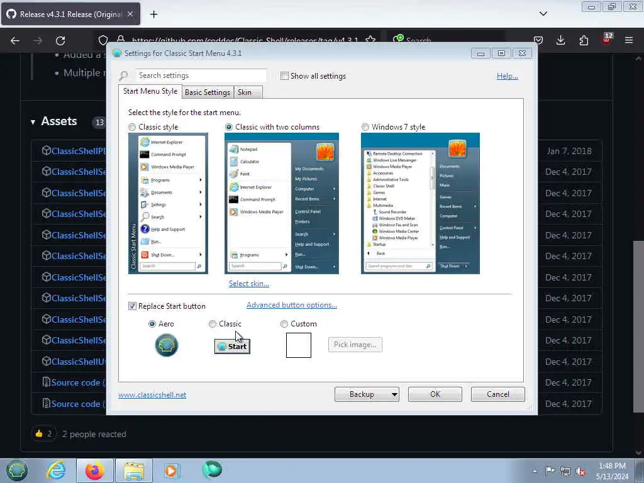
Task: Collapse the Assets section triangle
Action: [x=33, y=122]
